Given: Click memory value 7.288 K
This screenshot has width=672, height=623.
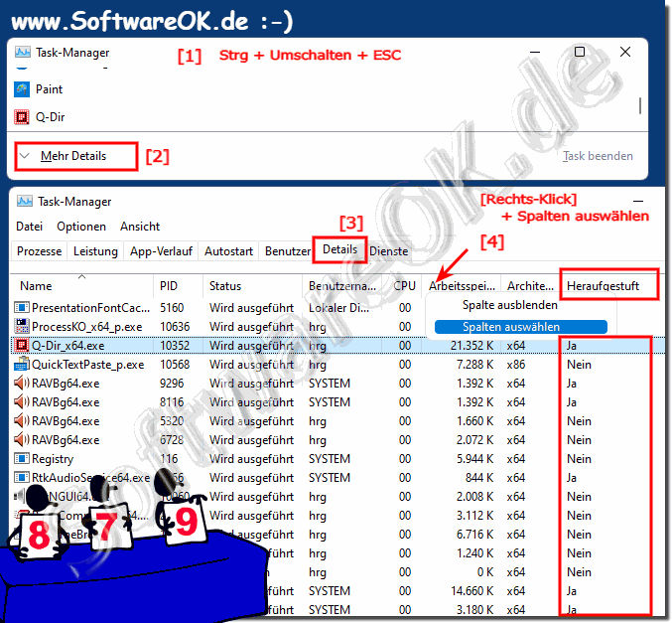Looking at the screenshot, I should click(474, 365).
